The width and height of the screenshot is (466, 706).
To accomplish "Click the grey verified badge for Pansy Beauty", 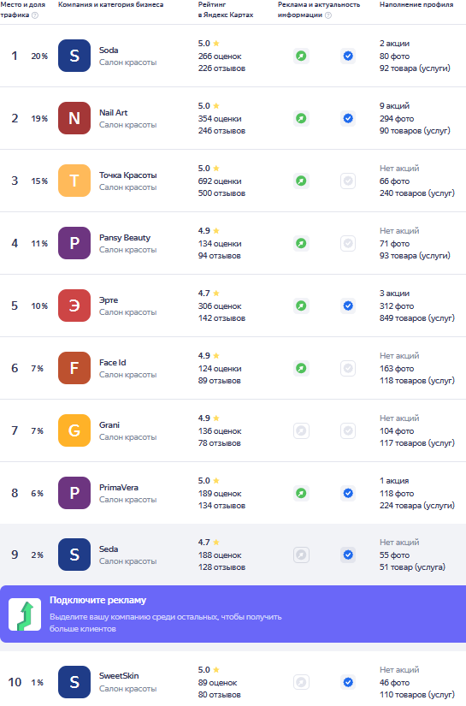I will point(348,244).
